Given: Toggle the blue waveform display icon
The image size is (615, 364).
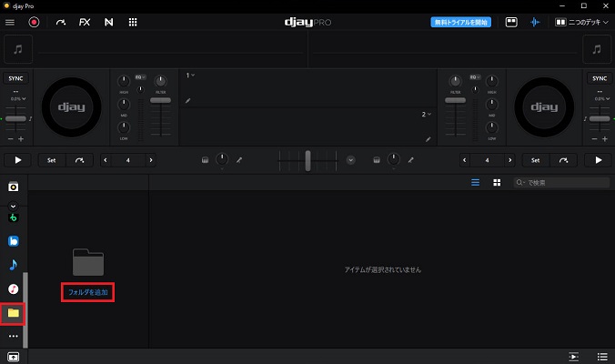Looking at the screenshot, I should (535, 23).
